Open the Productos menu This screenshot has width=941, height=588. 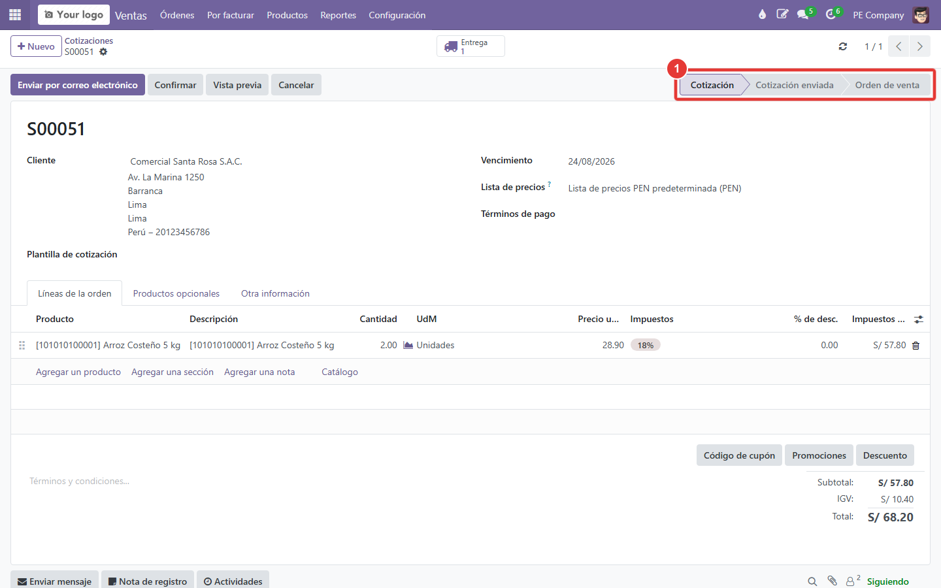pos(287,15)
